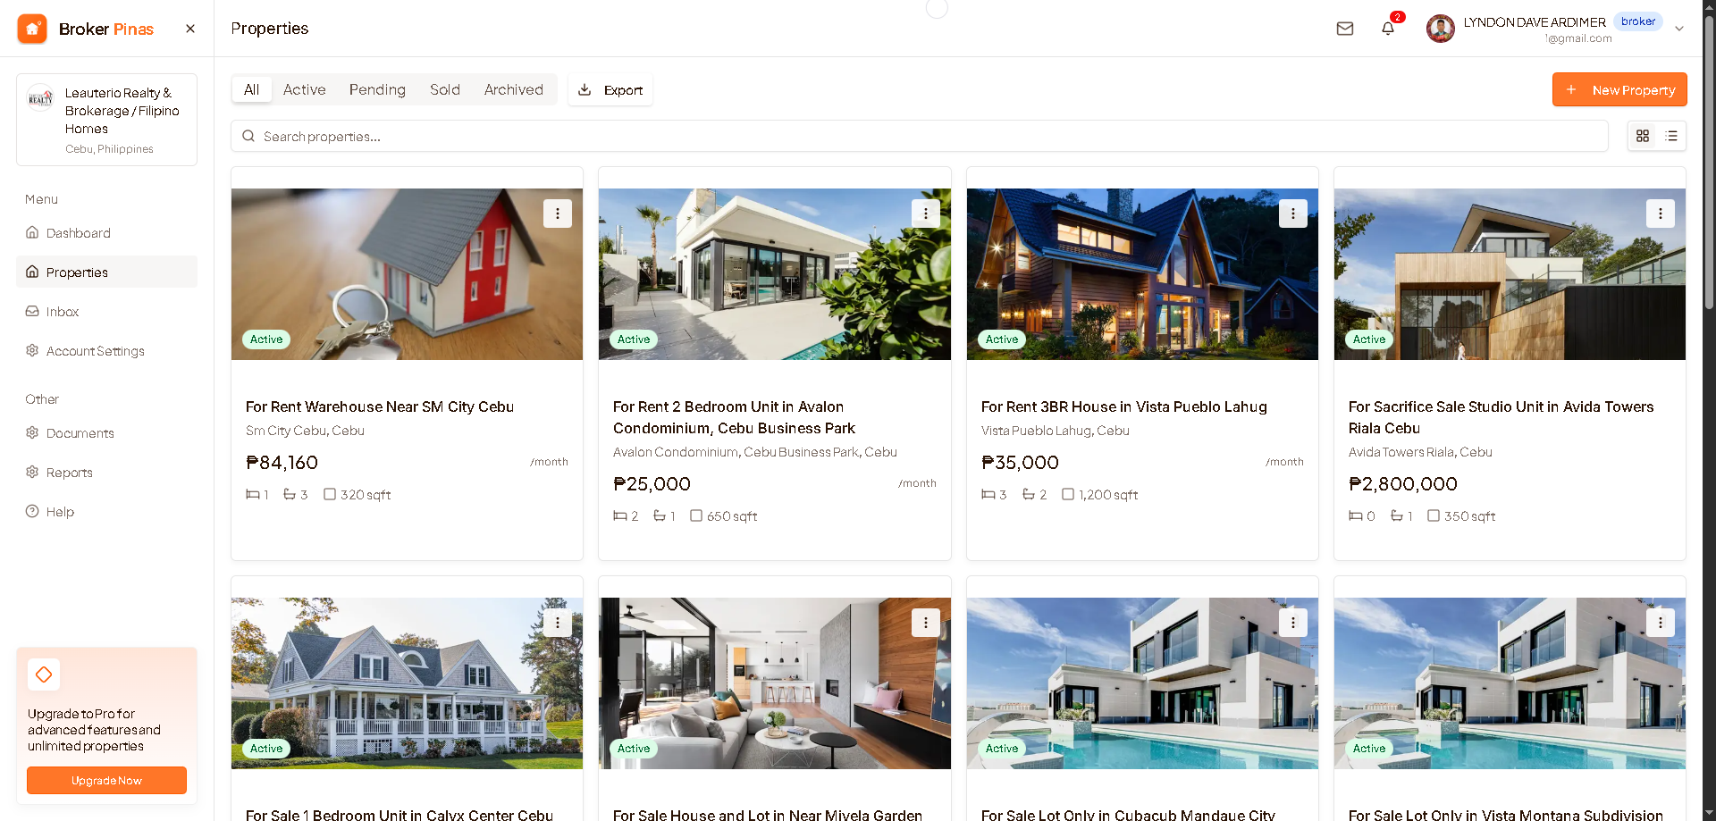
Task: Click the Upgrade Now button
Action: pos(106,780)
